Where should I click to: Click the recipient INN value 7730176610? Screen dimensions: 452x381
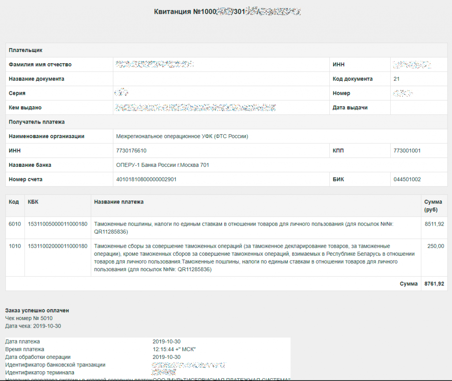(131, 151)
